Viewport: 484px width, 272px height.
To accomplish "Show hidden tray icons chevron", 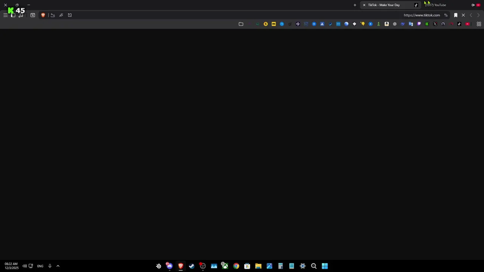I will [58, 266].
